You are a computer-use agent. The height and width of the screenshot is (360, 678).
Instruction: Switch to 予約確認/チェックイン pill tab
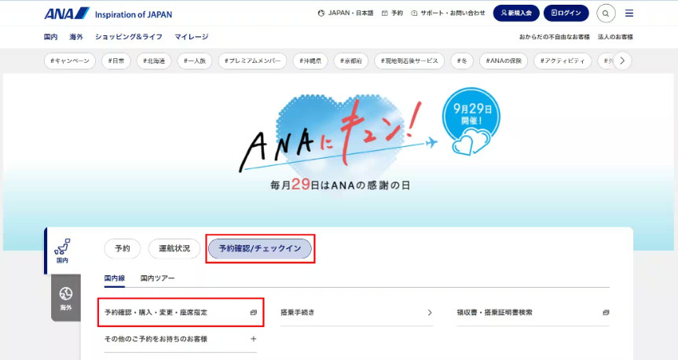click(x=260, y=248)
